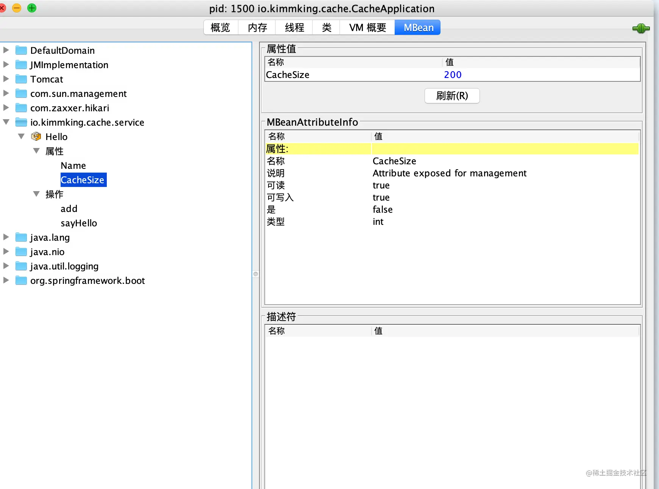
Task: Click the org.springframework.boot folder icon
Action: pyautogui.click(x=21, y=280)
